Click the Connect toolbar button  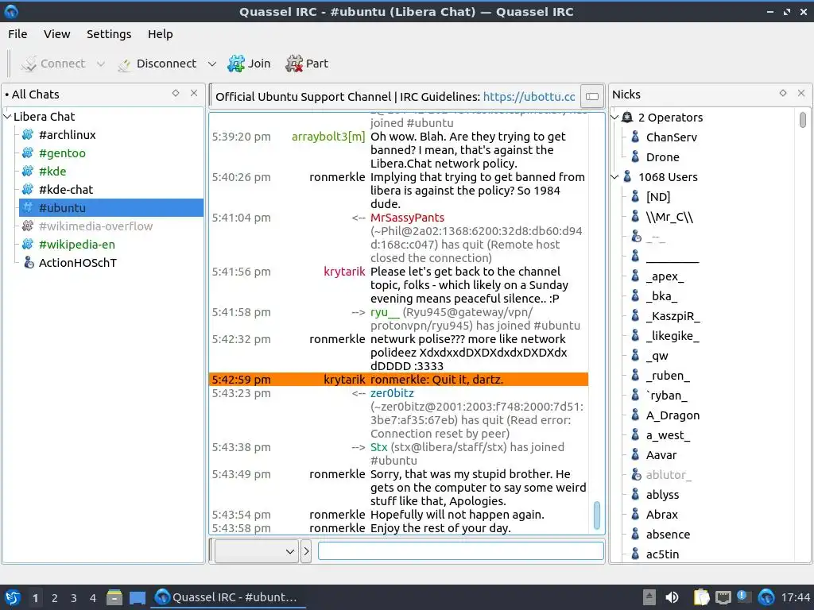click(52, 64)
